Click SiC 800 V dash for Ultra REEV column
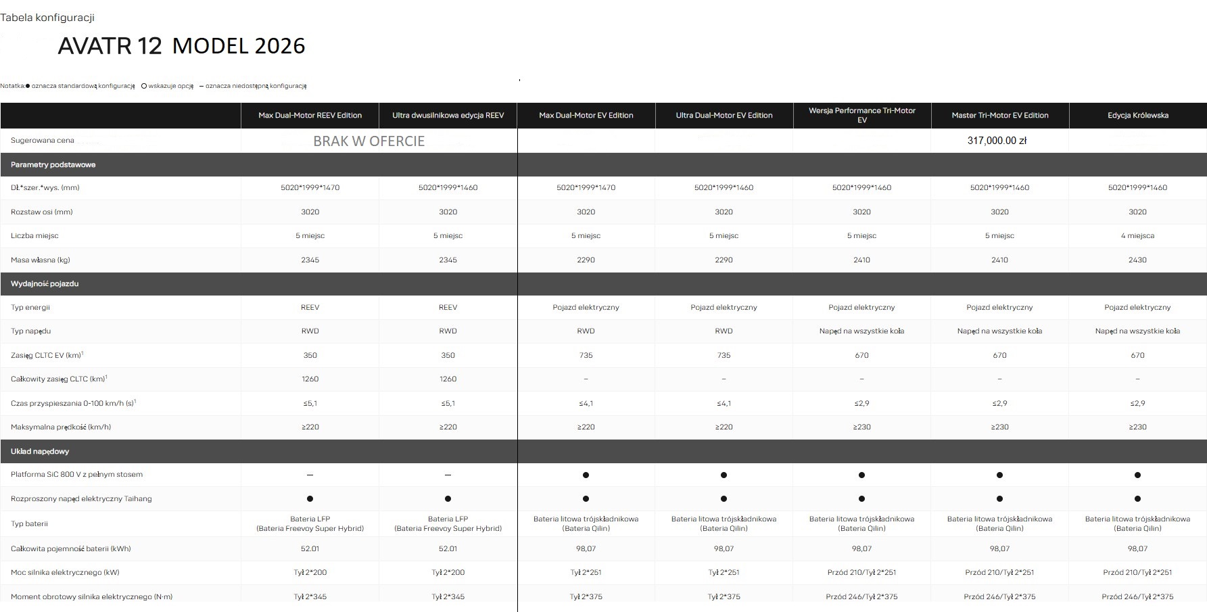 pyautogui.click(x=448, y=475)
